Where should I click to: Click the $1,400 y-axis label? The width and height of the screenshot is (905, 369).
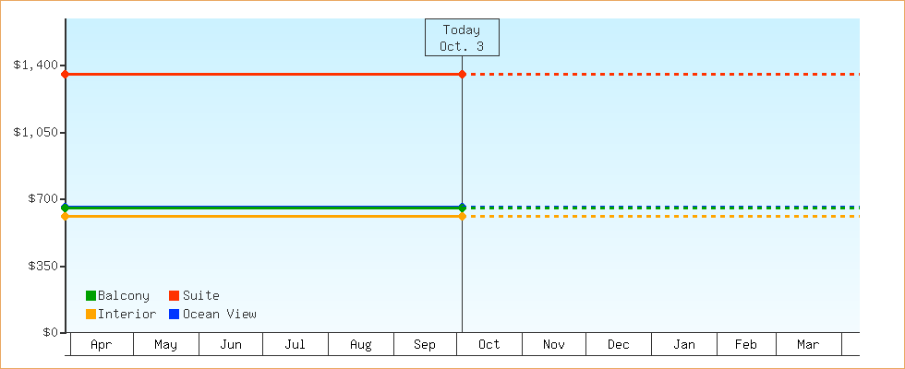[x=36, y=65]
